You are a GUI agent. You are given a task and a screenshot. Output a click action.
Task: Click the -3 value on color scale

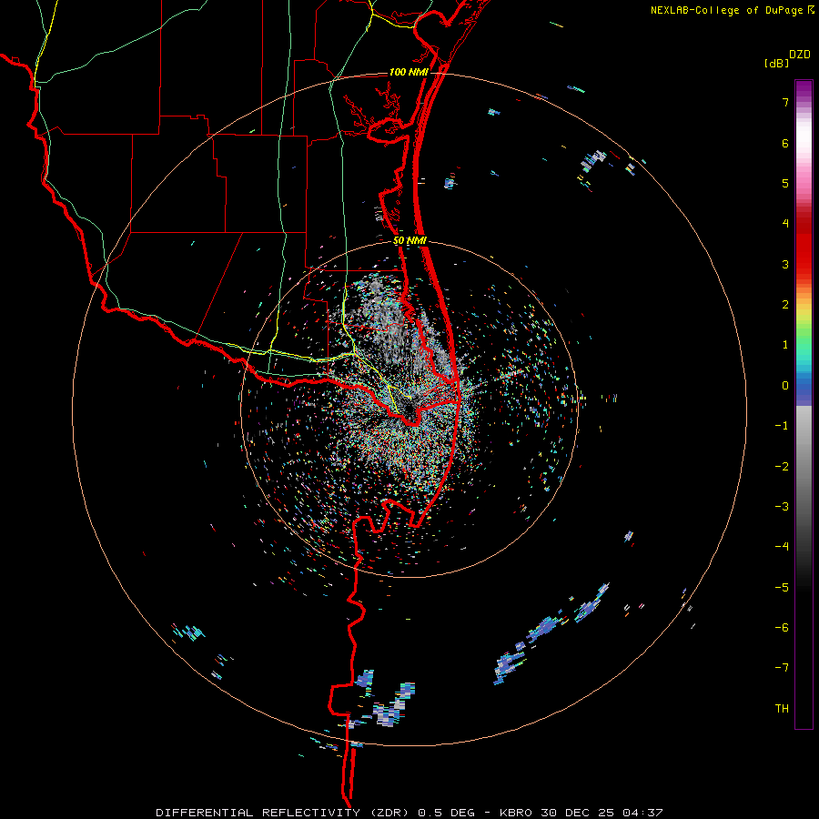click(x=782, y=507)
